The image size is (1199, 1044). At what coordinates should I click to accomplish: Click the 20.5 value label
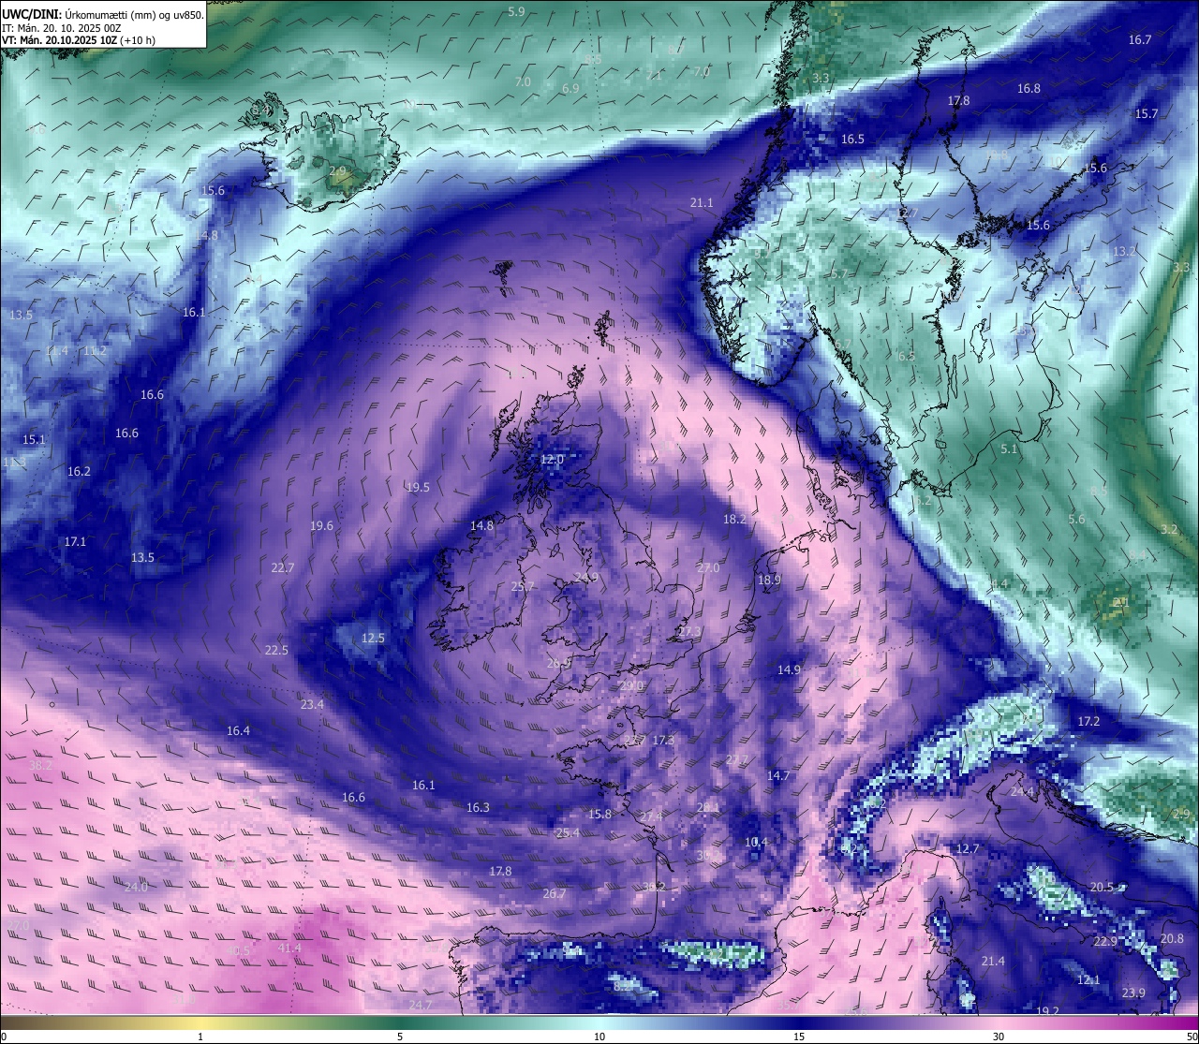(x=1102, y=887)
